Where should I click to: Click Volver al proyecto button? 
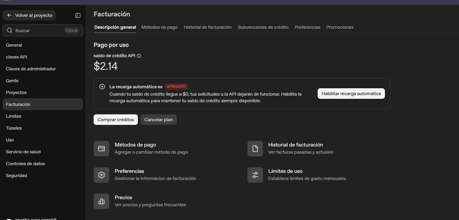pos(29,15)
